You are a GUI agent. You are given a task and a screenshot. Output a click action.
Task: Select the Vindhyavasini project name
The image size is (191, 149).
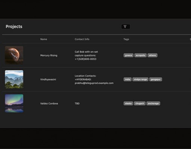click(48, 79)
